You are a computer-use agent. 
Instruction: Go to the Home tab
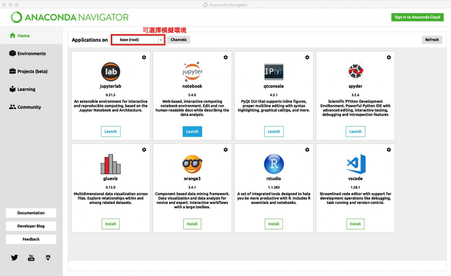pos(31,36)
